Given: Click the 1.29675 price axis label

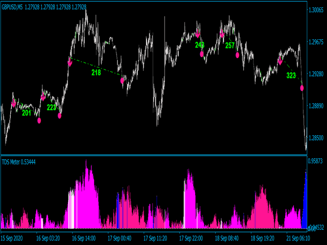Looking at the screenshot, I should (x=316, y=42).
